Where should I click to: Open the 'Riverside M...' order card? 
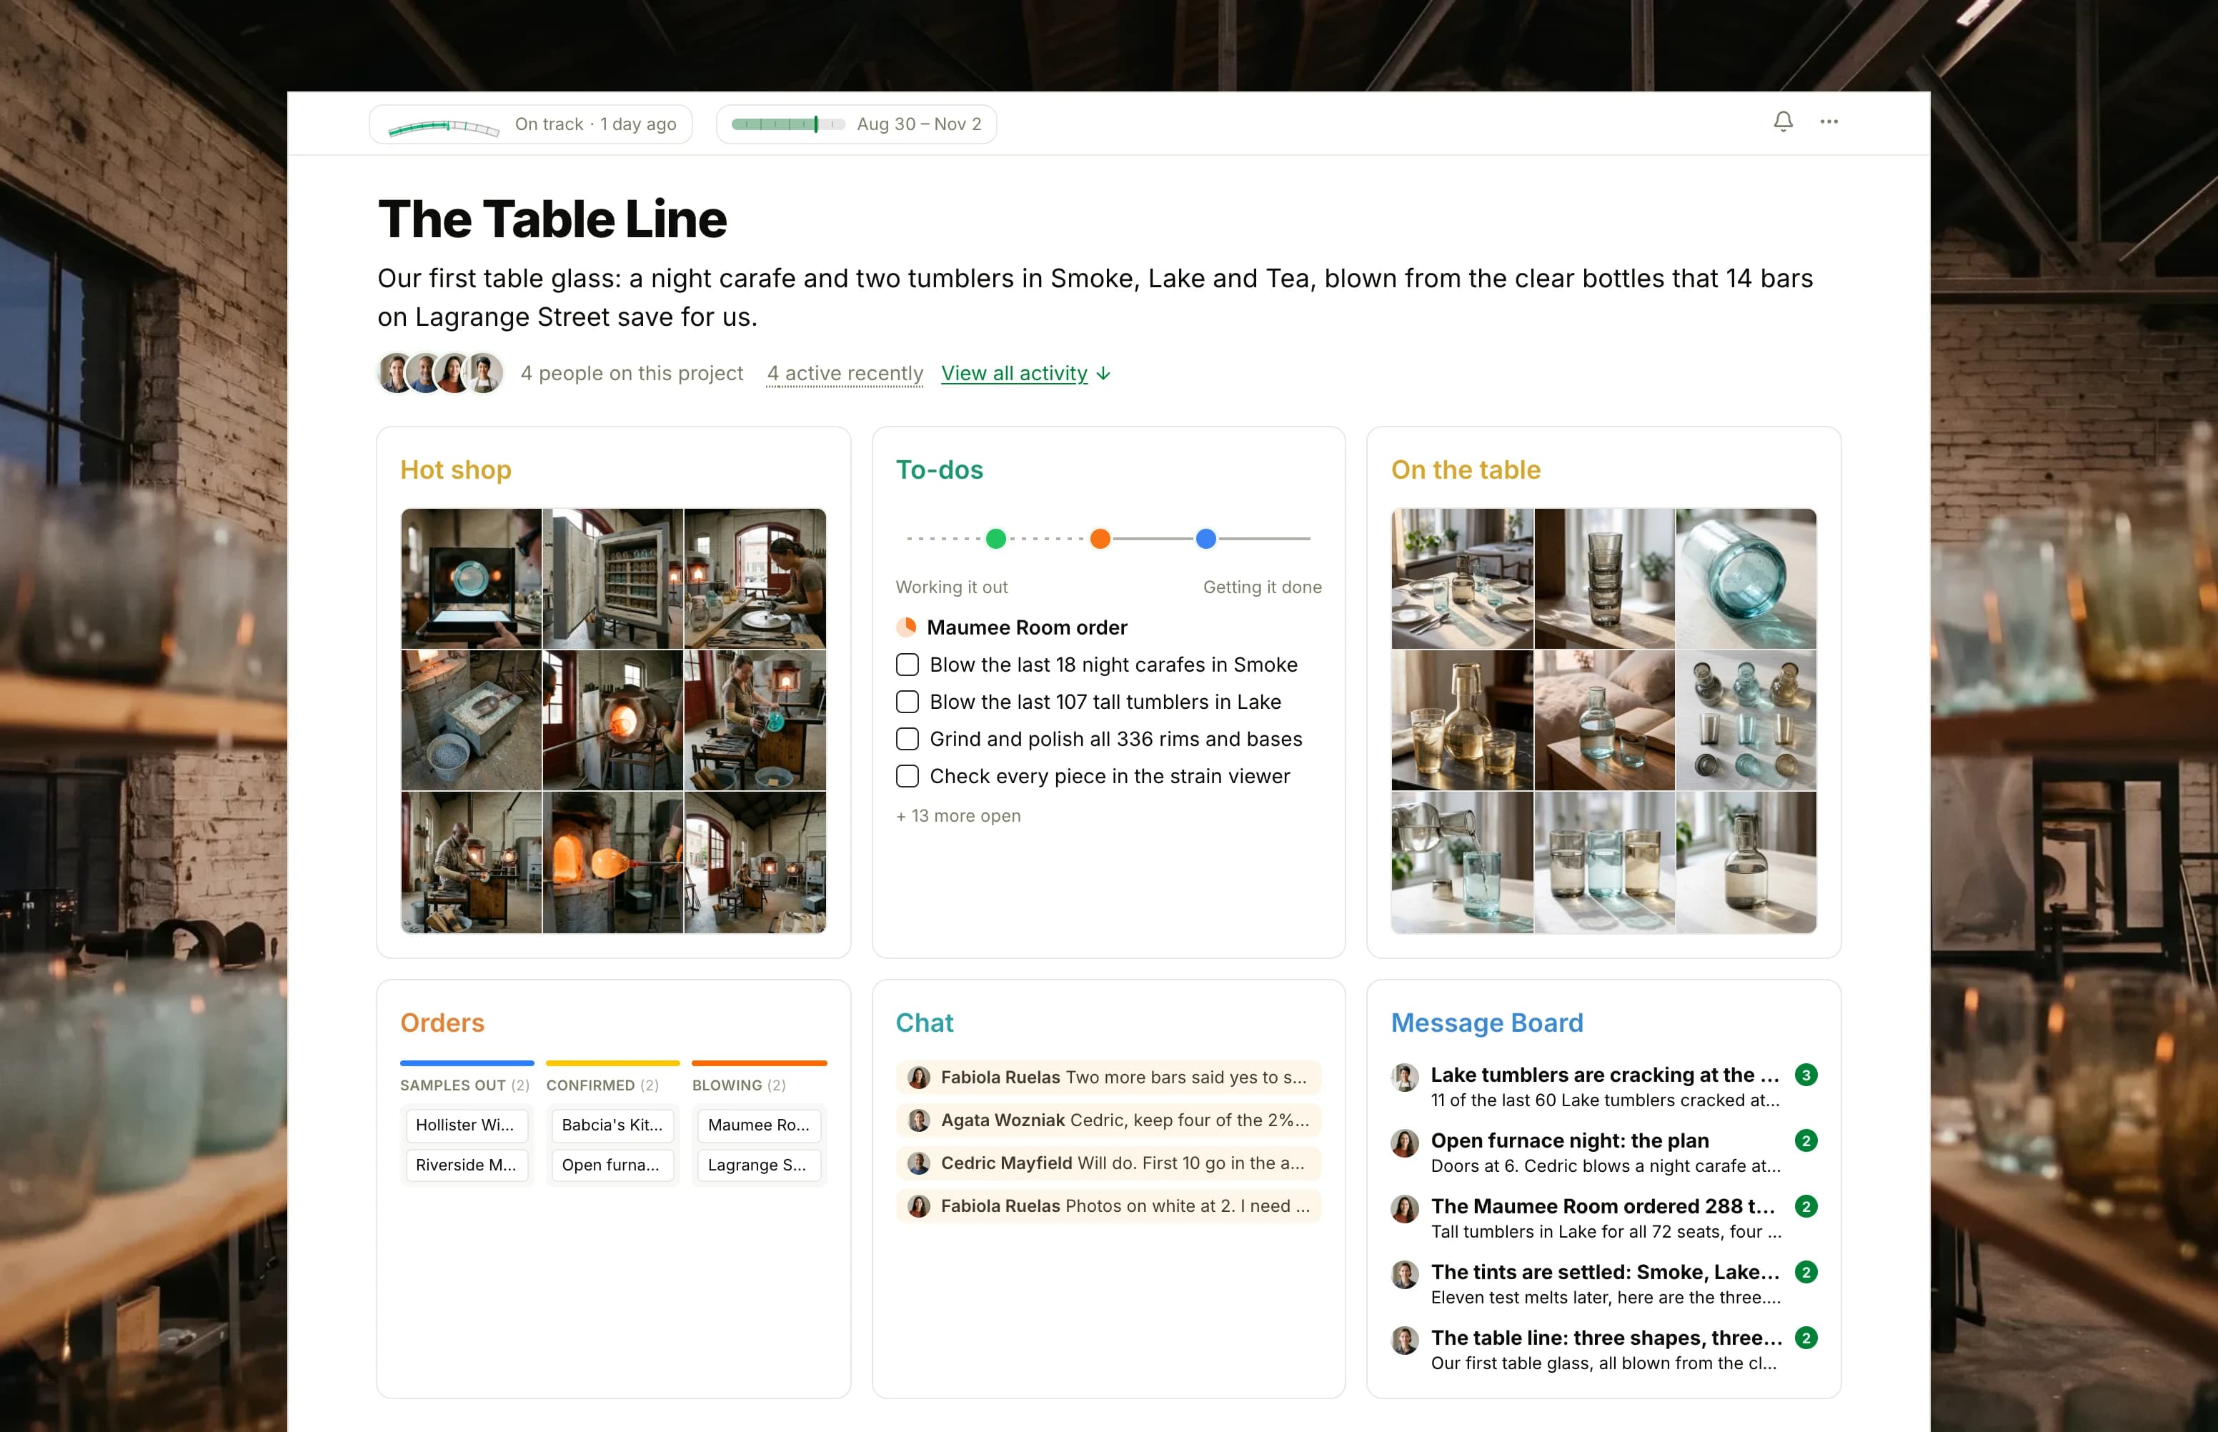click(467, 1165)
